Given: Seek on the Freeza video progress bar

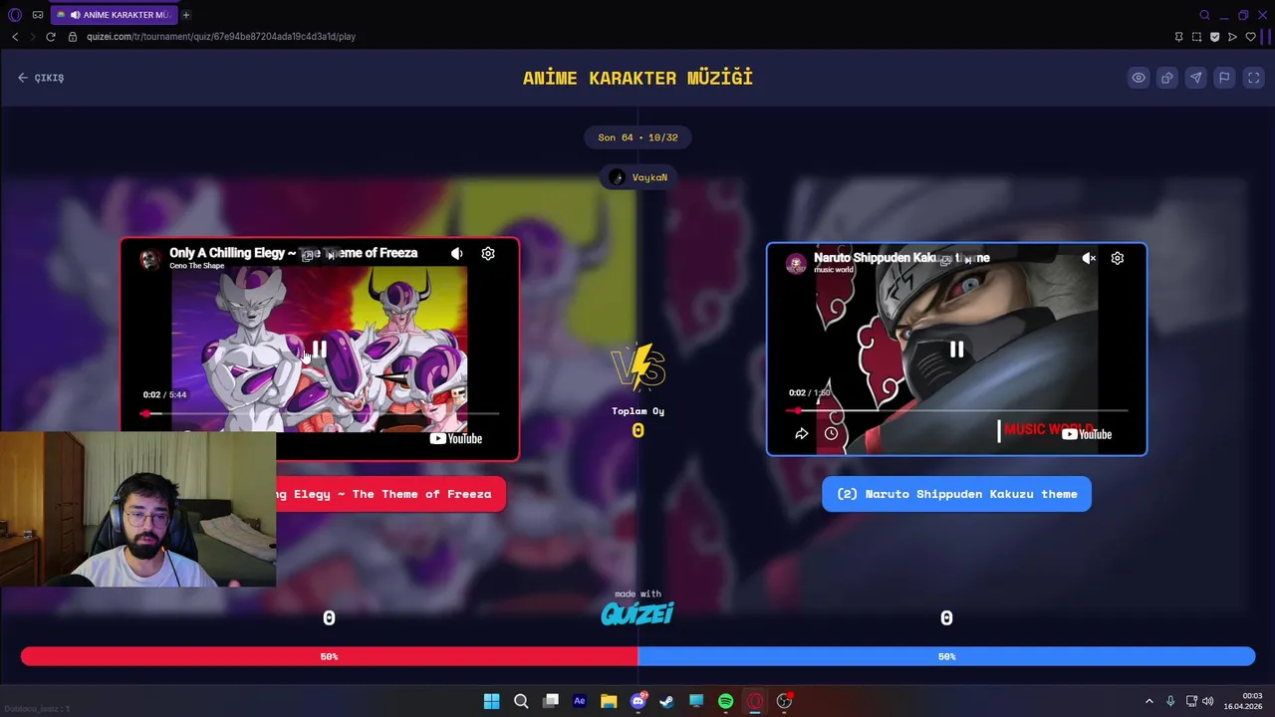Looking at the screenshot, I should [320, 413].
